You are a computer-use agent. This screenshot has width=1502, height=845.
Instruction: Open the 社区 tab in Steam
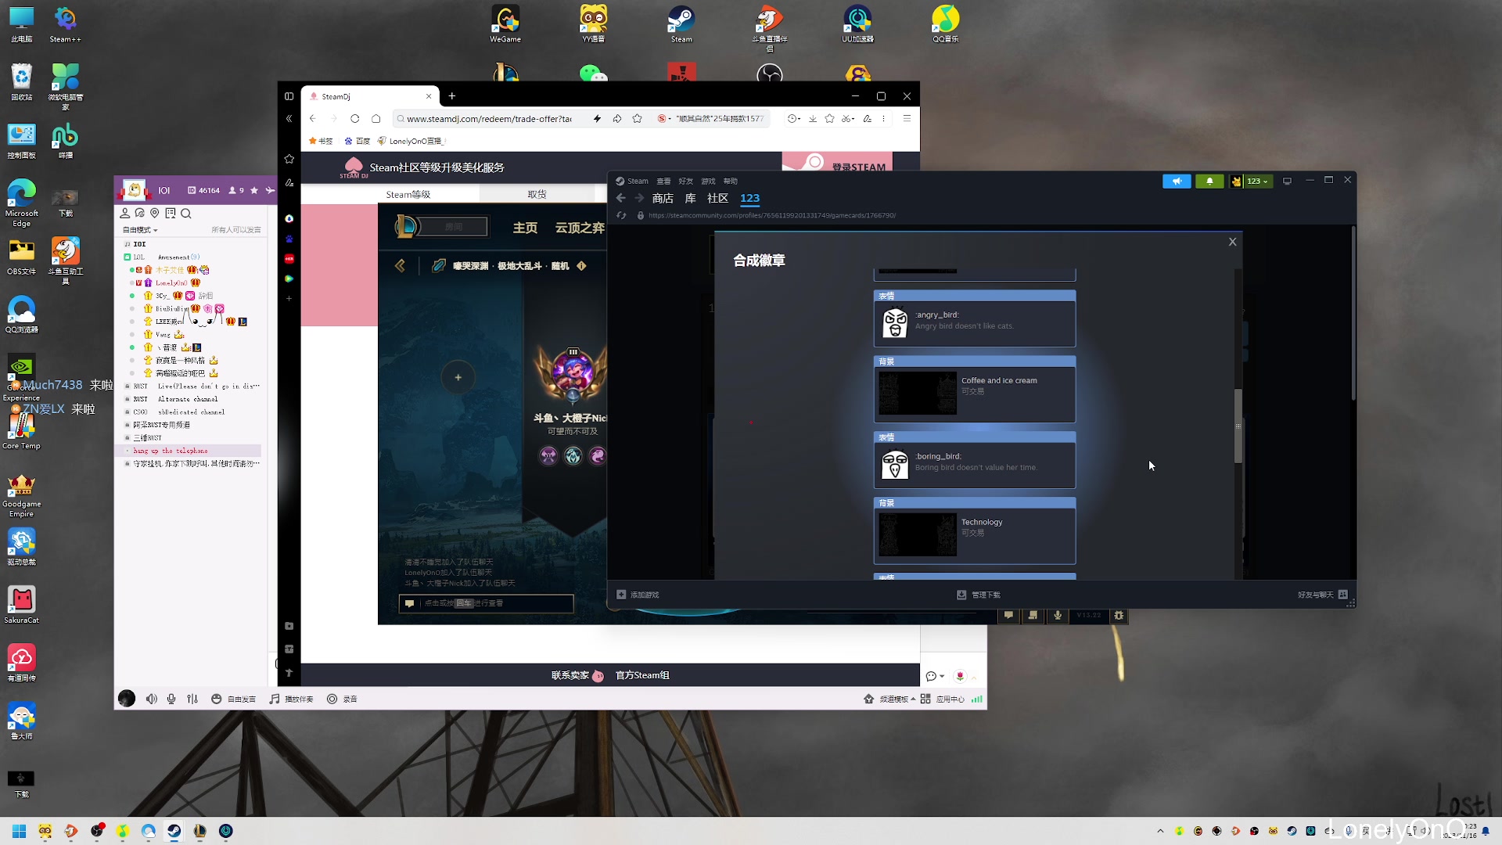(x=717, y=198)
